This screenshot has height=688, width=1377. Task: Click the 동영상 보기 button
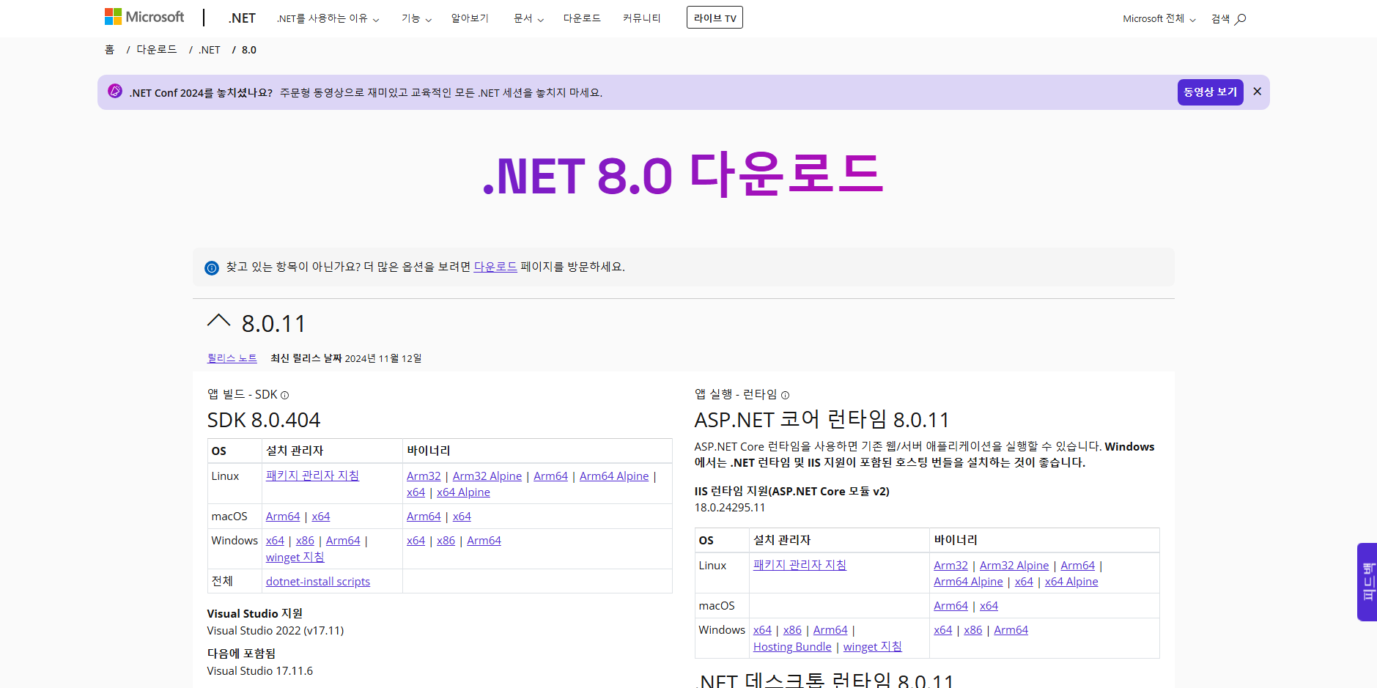tap(1210, 92)
